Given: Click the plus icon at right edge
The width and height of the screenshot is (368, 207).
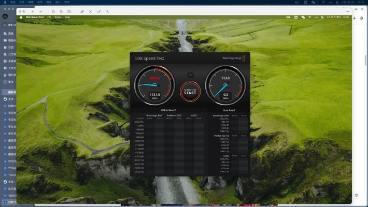Looking at the screenshot, I should pos(355,18).
